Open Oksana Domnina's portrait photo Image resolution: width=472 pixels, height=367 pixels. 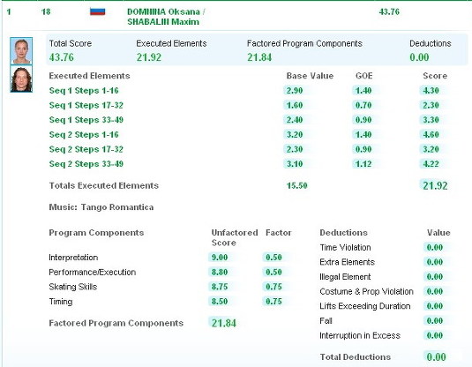(21, 51)
